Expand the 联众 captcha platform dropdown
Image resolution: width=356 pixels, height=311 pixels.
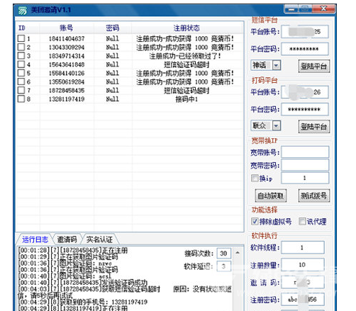click(276, 125)
